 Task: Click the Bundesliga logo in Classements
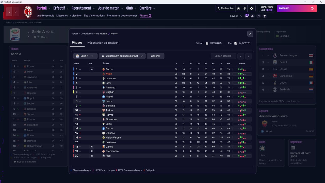click(x=275, y=76)
